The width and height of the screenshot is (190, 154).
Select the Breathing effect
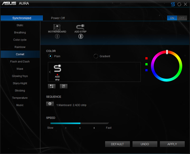click(20, 33)
